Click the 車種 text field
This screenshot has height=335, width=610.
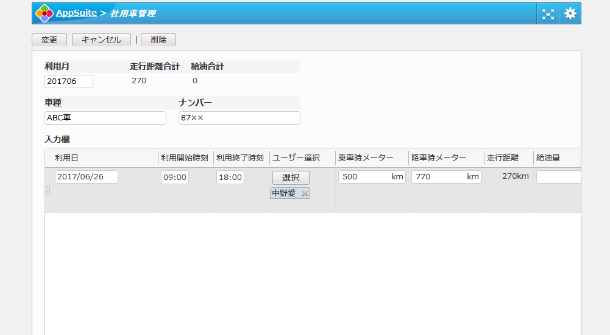point(105,118)
